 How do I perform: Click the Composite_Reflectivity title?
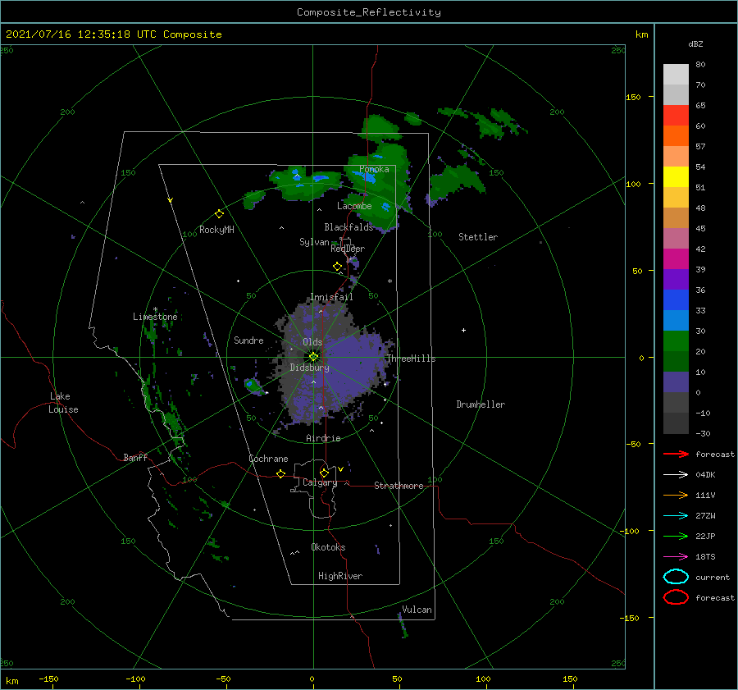coord(369,12)
